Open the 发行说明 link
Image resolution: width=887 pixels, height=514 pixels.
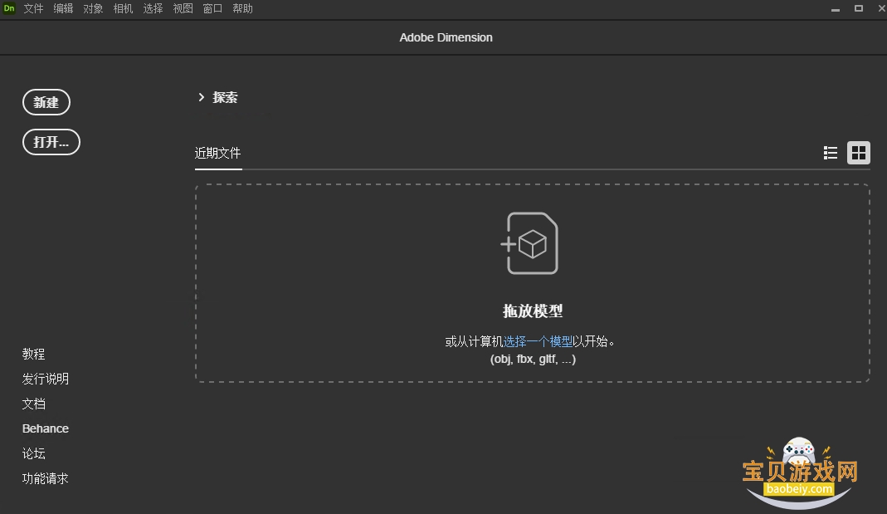click(x=46, y=379)
